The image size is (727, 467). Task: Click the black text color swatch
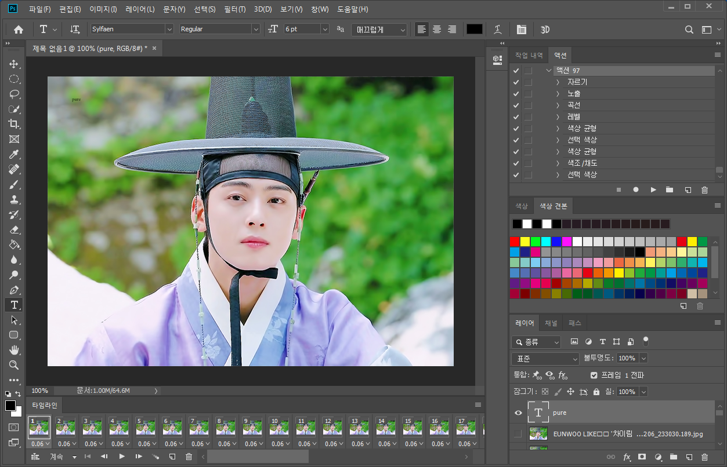click(x=475, y=29)
